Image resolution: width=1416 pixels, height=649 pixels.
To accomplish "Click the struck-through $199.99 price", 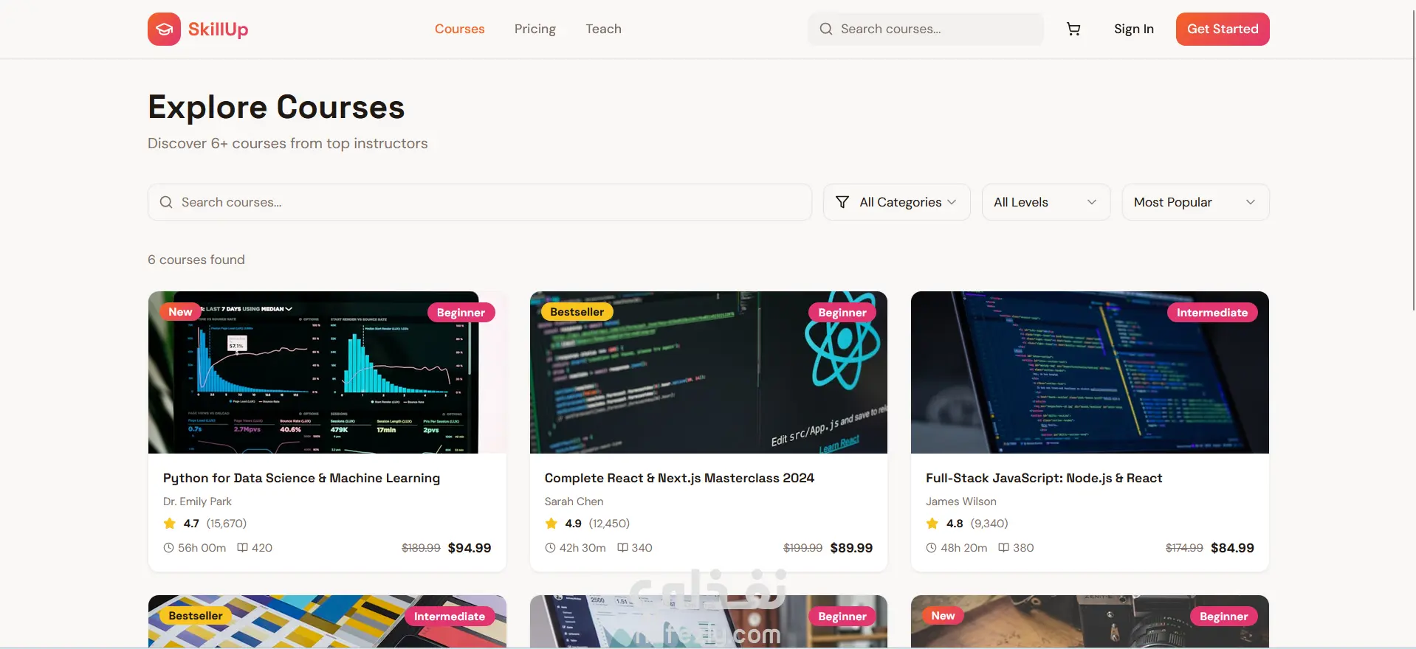I will pos(802,548).
